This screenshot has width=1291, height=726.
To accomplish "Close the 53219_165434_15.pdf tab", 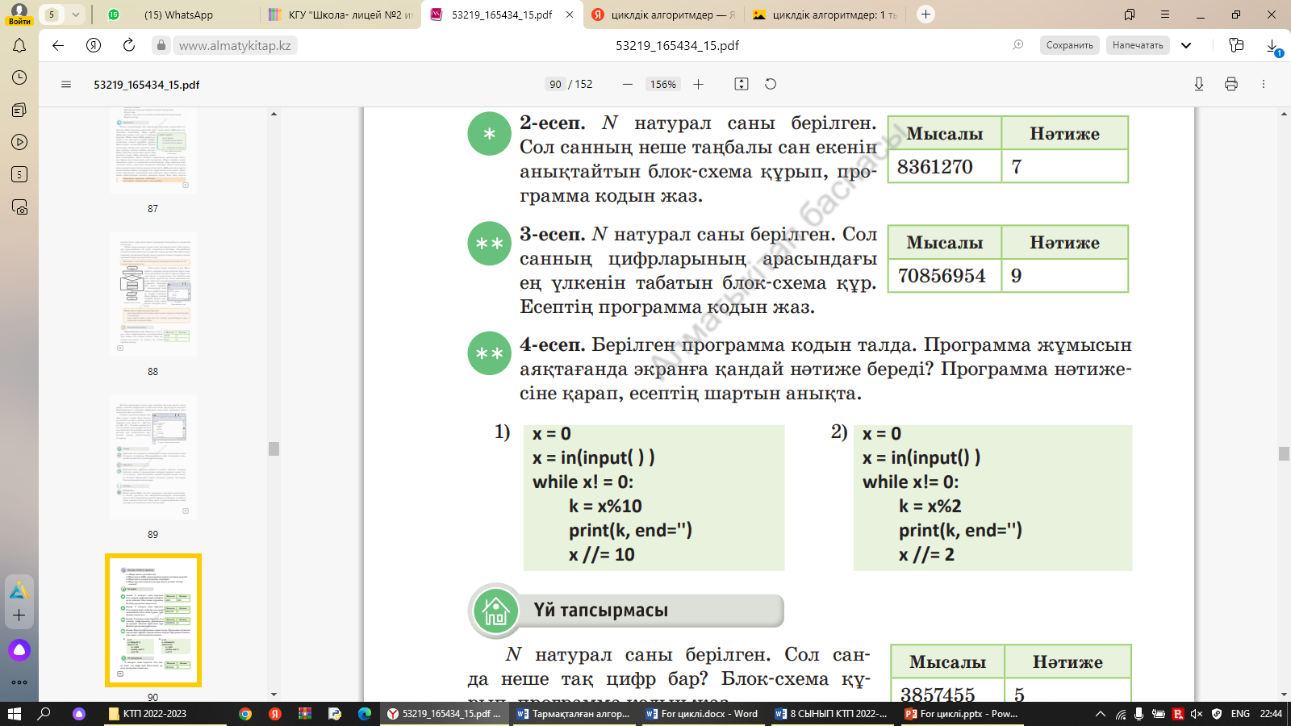I will coord(570,15).
